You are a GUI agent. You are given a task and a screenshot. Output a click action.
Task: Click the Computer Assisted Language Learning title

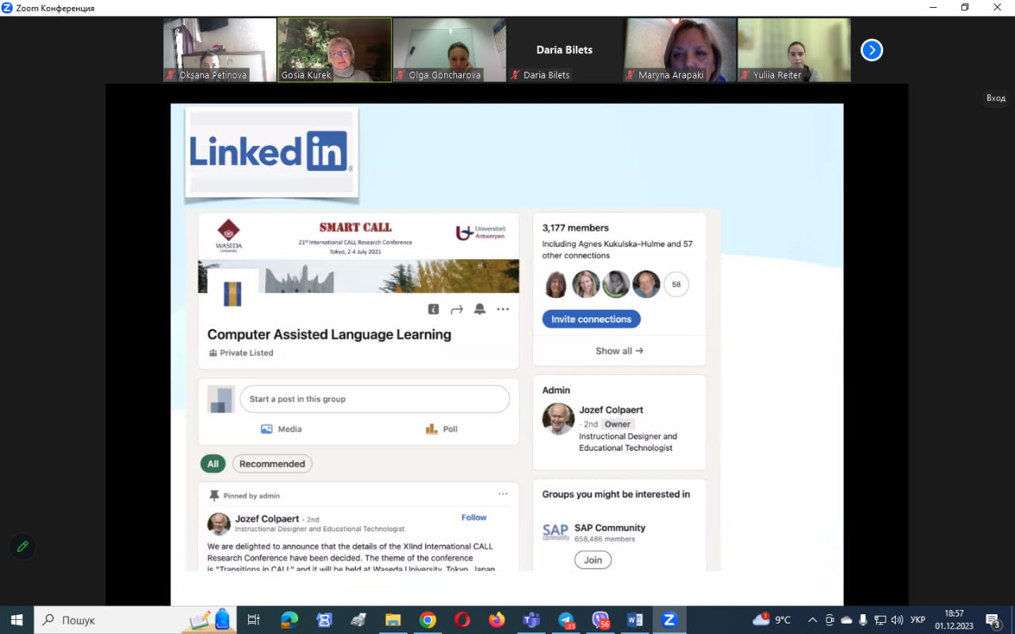click(x=329, y=334)
